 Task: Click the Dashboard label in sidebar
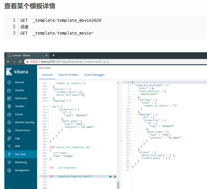click(x=21, y=98)
